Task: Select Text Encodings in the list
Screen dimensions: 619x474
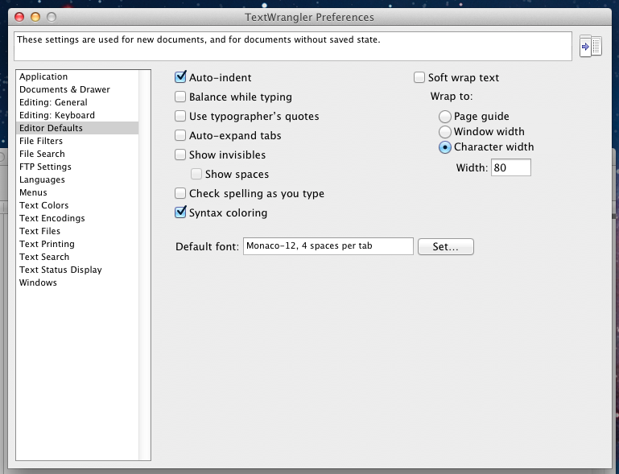Action: [77, 218]
